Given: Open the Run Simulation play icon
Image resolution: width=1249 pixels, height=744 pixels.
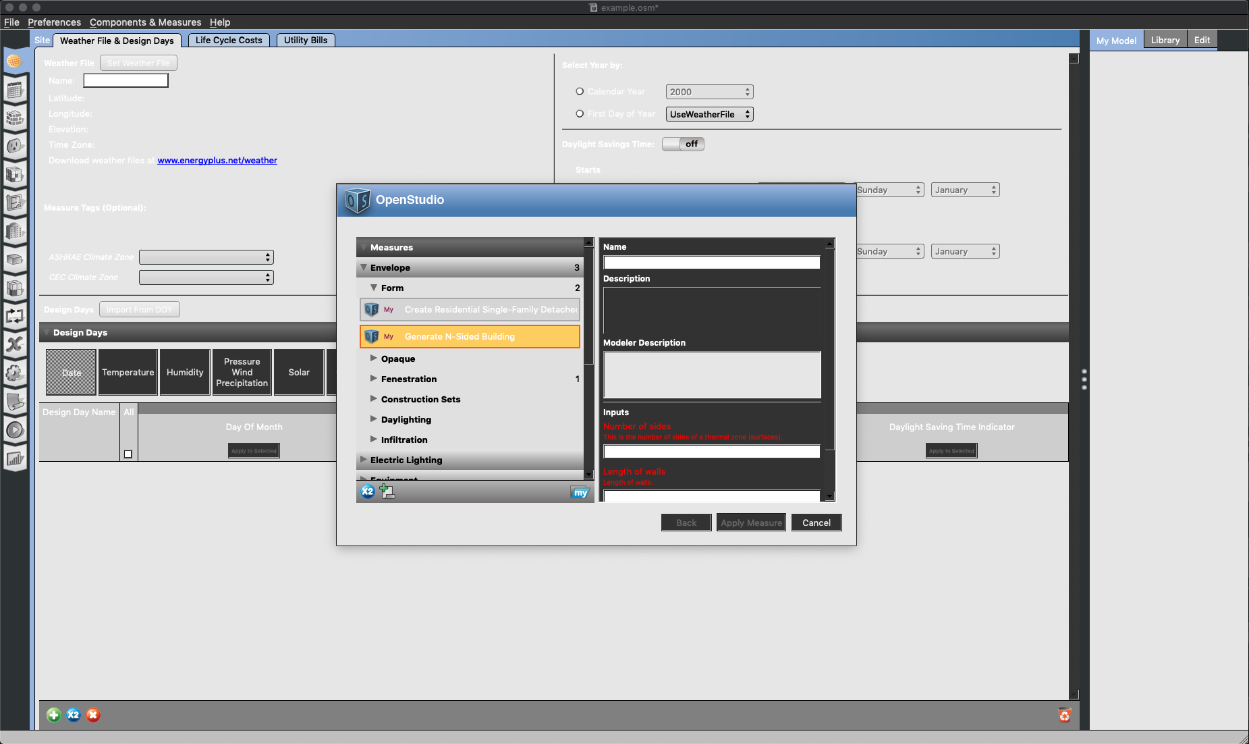Looking at the screenshot, I should (x=14, y=430).
